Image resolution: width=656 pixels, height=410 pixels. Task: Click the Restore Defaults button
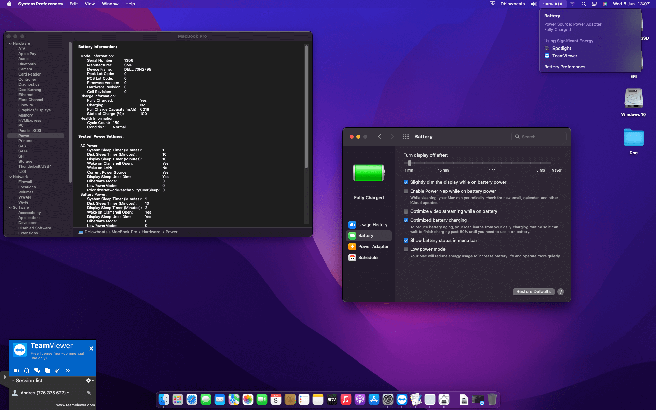pos(533,291)
